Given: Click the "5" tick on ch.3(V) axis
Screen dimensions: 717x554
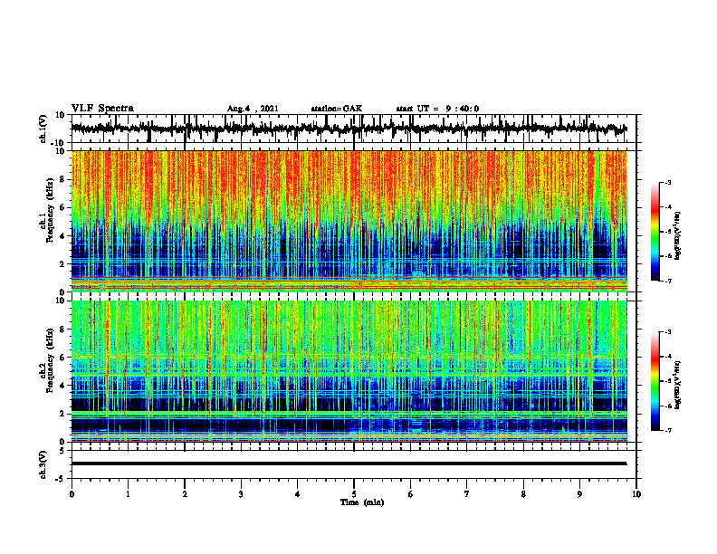Looking at the screenshot, I should point(63,451).
